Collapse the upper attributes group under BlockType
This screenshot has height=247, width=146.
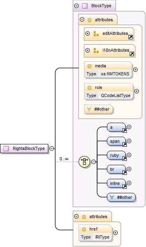[82, 20]
